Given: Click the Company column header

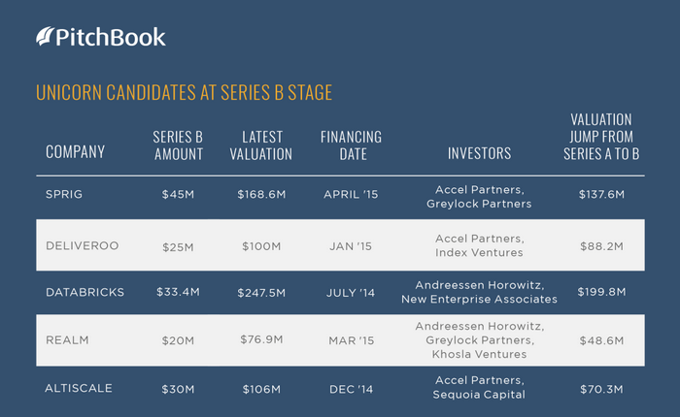Looking at the screenshot, I should click(x=76, y=152).
